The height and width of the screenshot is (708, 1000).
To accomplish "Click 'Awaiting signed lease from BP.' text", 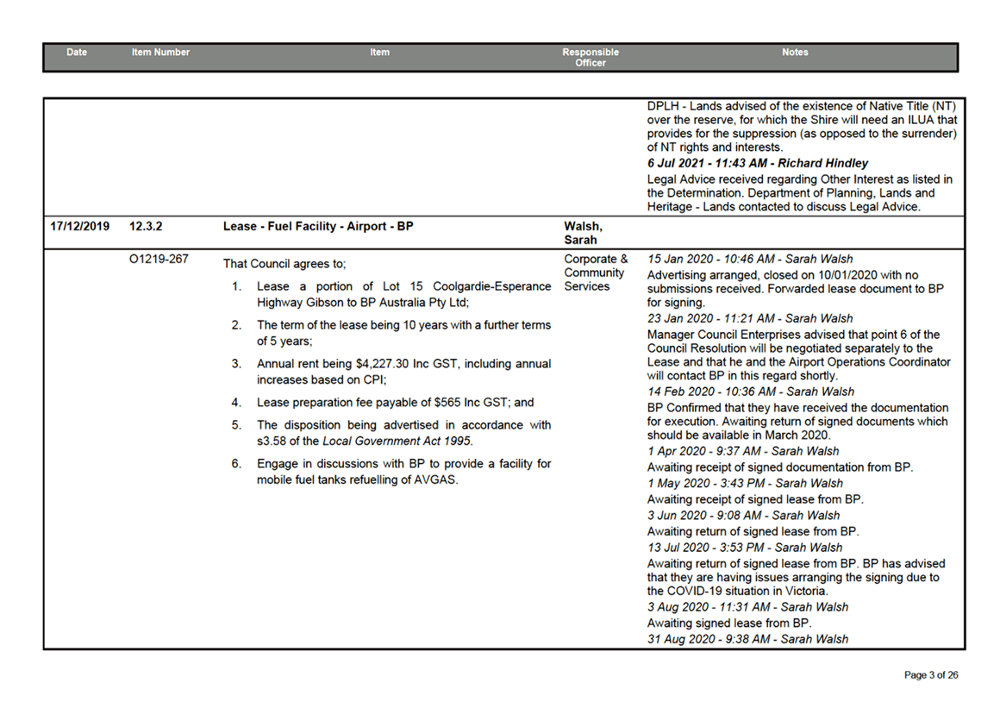I will (729, 623).
